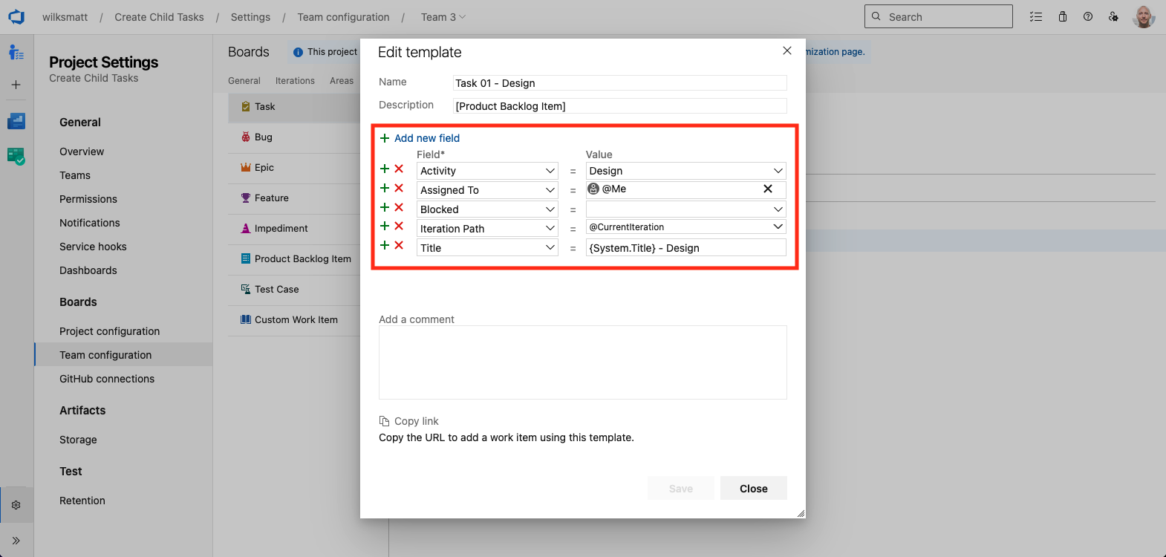Screen dimensions: 1166x557
Task: Click the Add a comment text area
Action: (x=583, y=362)
